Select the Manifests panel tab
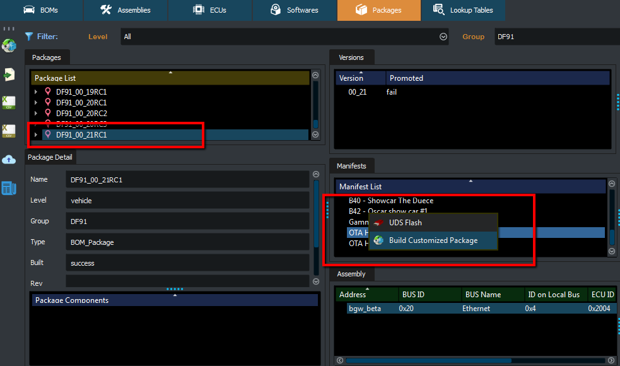 (x=351, y=166)
